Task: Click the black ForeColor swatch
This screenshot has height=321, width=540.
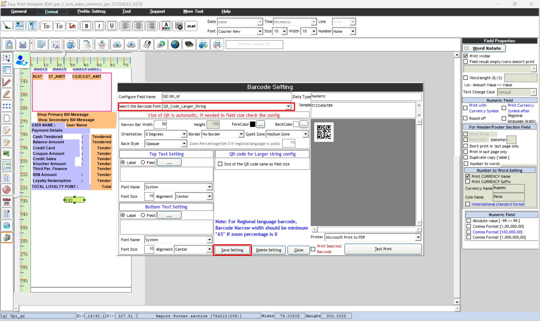Action: click(252, 124)
